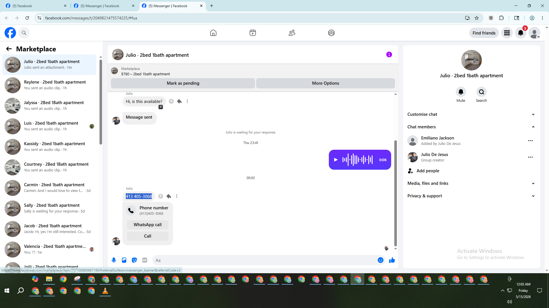This screenshot has height=308, width=549.
Task: Open Facebook search magnifier icon
Action: point(24,33)
